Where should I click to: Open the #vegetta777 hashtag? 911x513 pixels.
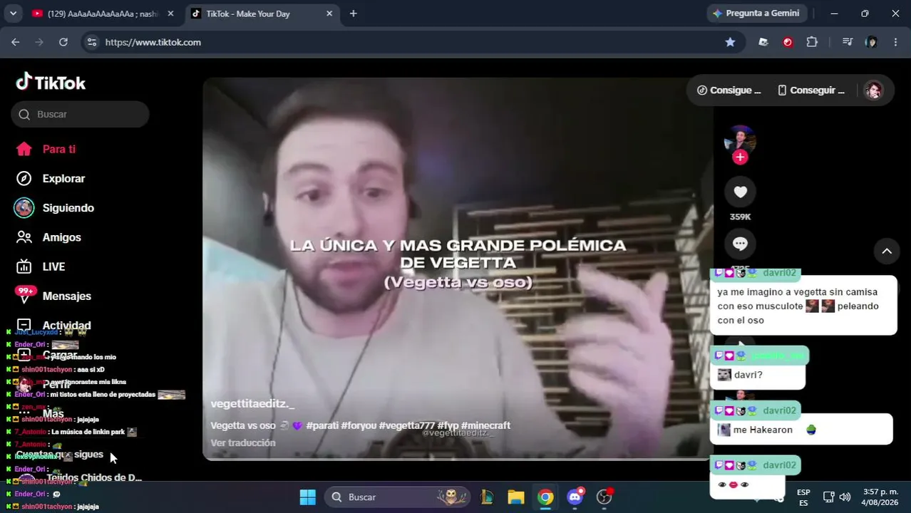[x=406, y=425]
